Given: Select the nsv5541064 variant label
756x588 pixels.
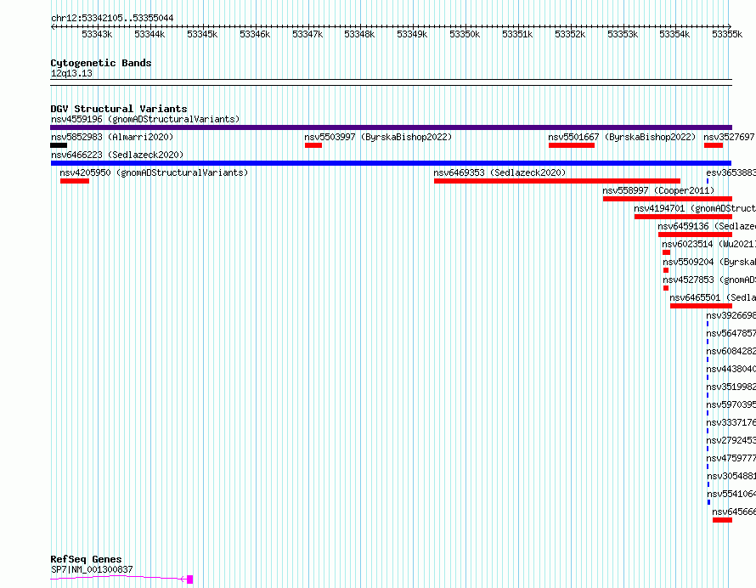Looking at the screenshot, I should (731, 494).
